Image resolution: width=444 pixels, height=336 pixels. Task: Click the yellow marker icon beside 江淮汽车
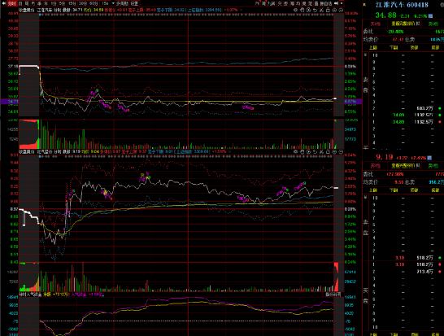[x=364, y=5]
